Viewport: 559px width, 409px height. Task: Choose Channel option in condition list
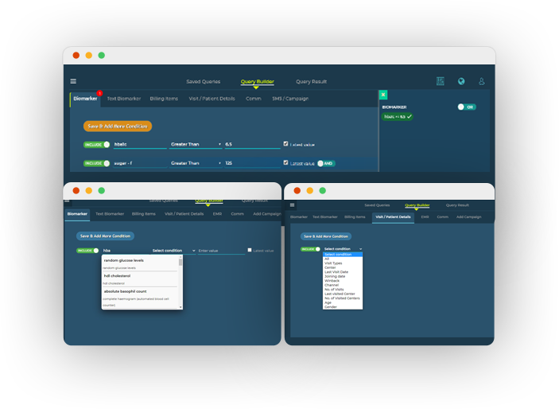coord(332,285)
